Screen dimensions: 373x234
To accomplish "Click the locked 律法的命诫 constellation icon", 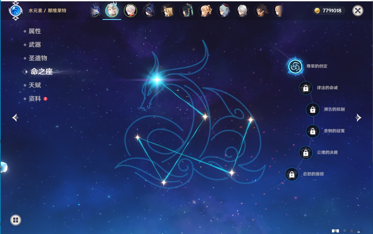I will tap(306, 88).
